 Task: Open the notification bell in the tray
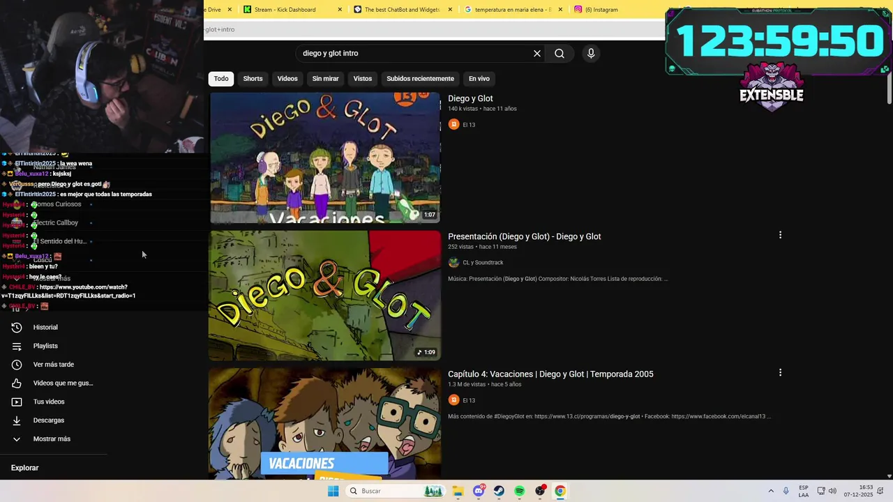(880, 491)
